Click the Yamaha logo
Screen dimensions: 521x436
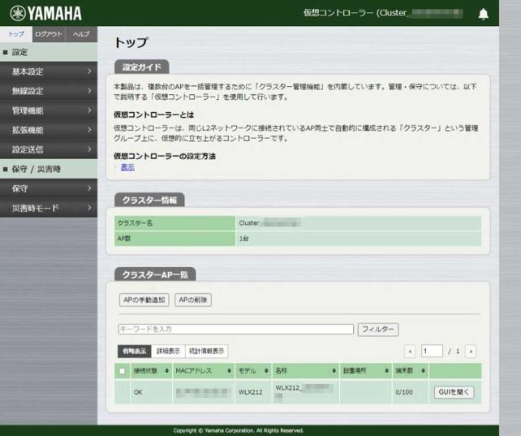(46, 13)
